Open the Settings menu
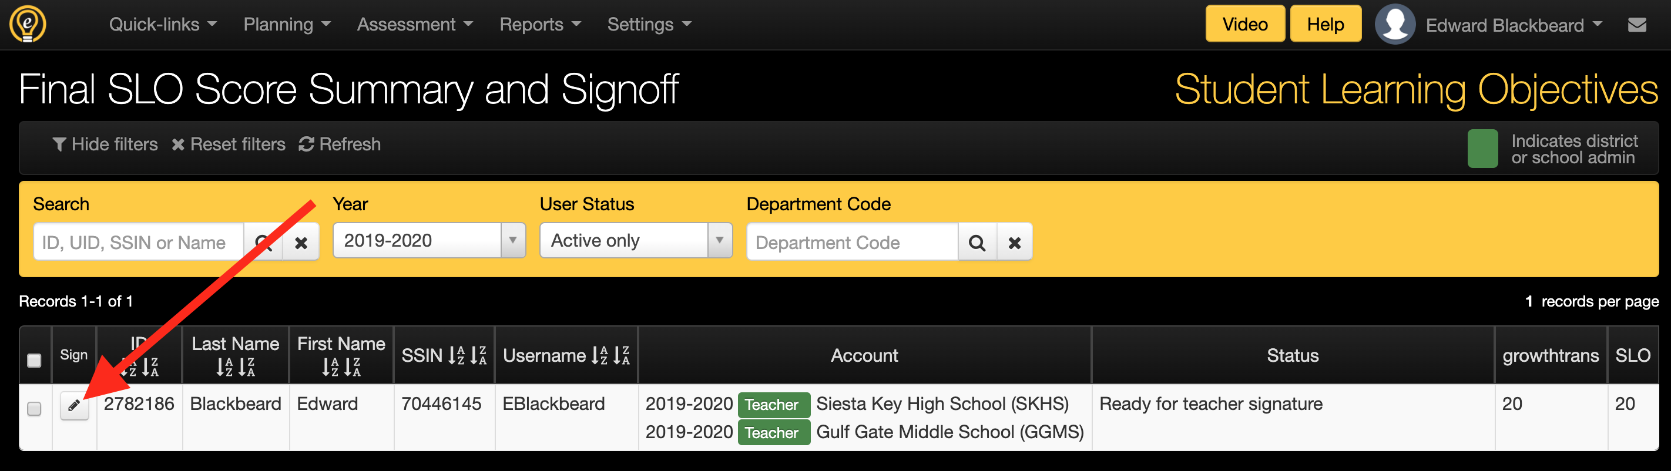This screenshot has width=1671, height=471. pyautogui.click(x=649, y=25)
